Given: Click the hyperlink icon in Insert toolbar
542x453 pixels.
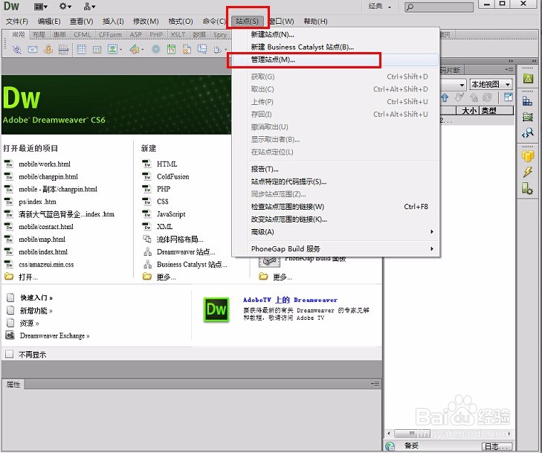Looking at the screenshot, I should point(16,49).
